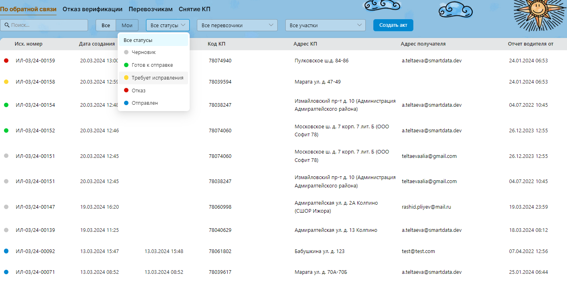The width and height of the screenshot is (567, 285).
Task: Select "Требует исправления" status option
Action: (157, 78)
